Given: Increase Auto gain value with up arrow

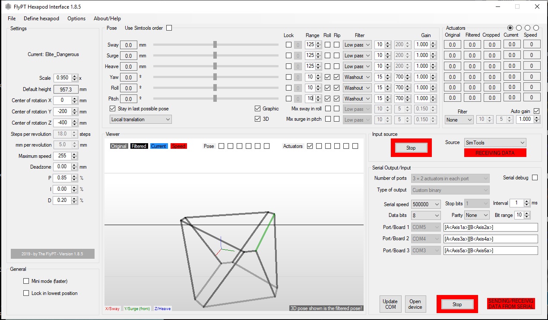Looking at the screenshot, I should coord(538,118).
